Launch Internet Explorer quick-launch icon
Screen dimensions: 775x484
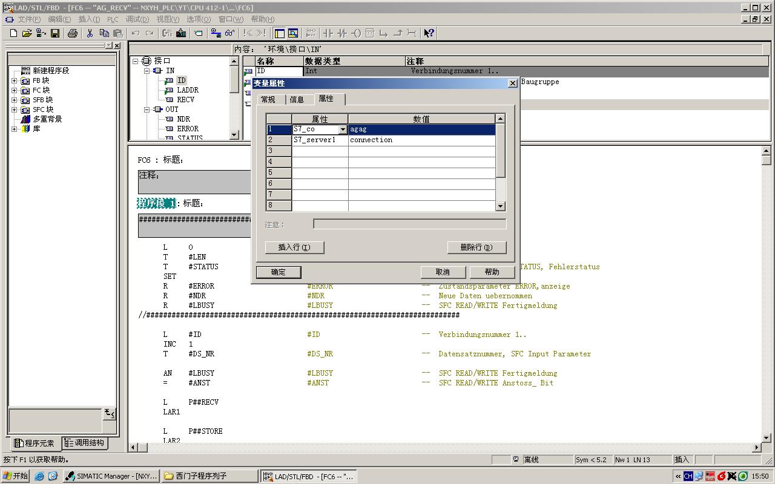[39, 476]
